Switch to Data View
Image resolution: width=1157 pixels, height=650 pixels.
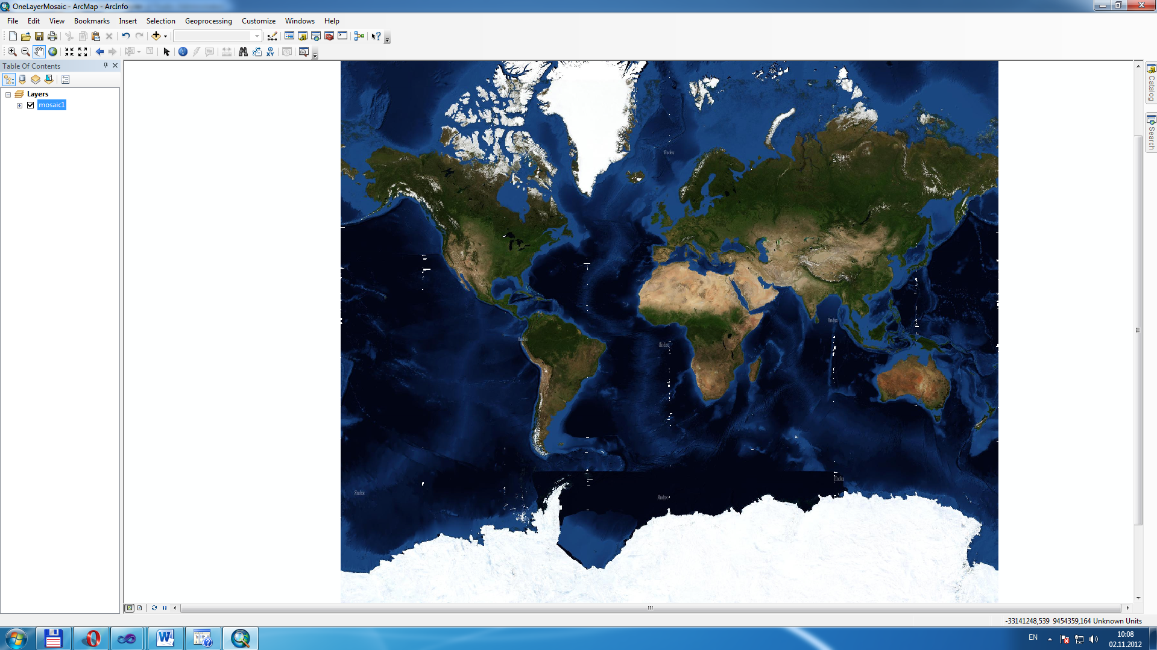tap(129, 608)
